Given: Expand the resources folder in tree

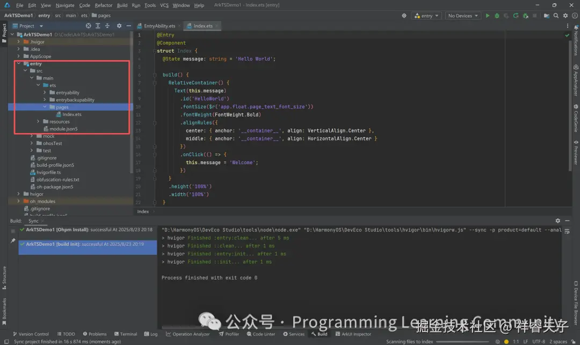Looking at the screenshot, I should (x=38, y=122).
